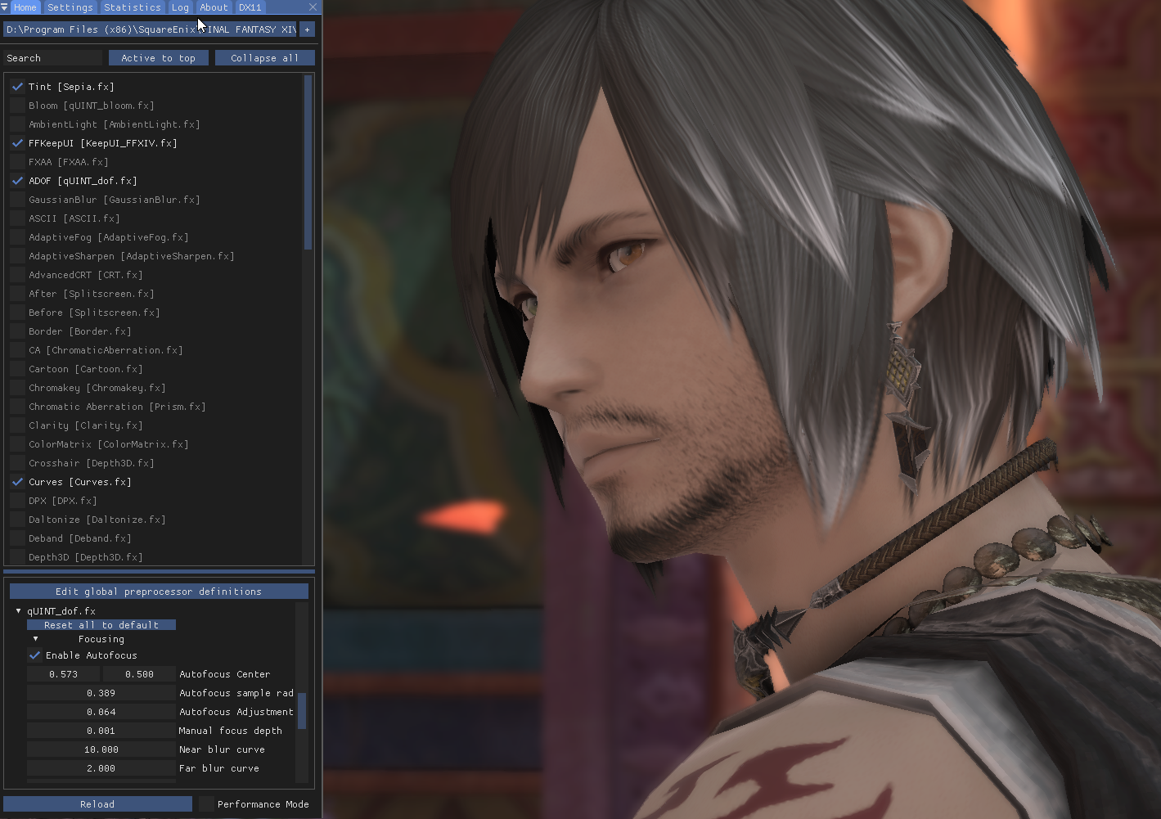Image resolution: width=1161 pixels, height=819 pixels.
Task: Collapse the qUINT_dof.fx section
Action: click(x=18, y=611)
